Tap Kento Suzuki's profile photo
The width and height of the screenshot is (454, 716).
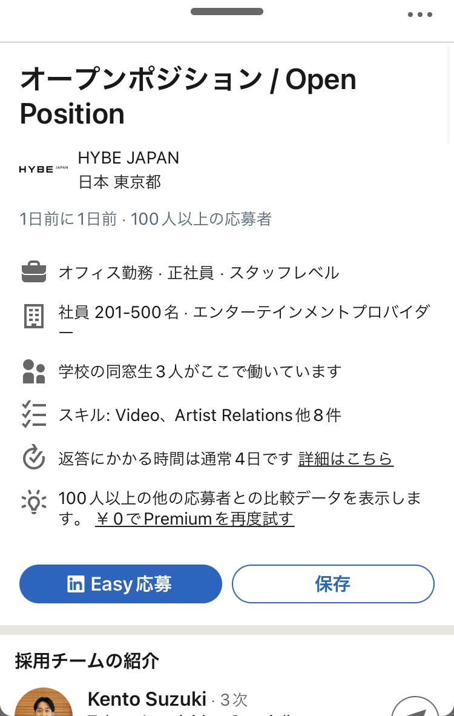(44, 702)
